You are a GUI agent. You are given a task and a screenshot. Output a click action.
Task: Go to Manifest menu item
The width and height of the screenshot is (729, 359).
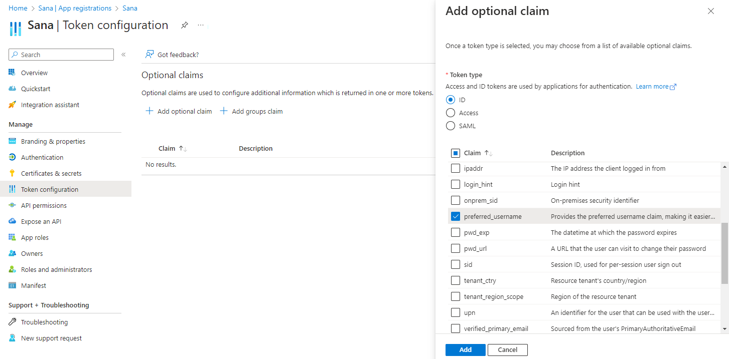click(x=34, y=285)
